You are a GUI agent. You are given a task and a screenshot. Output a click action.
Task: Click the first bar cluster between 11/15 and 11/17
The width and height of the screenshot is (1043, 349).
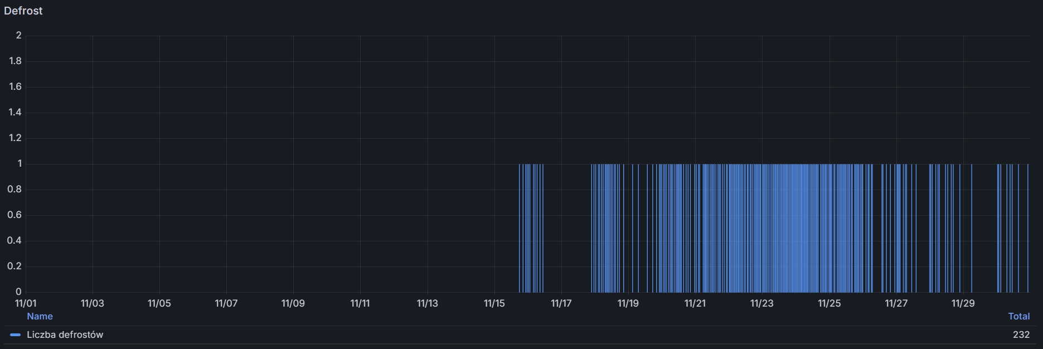(531, 229)
